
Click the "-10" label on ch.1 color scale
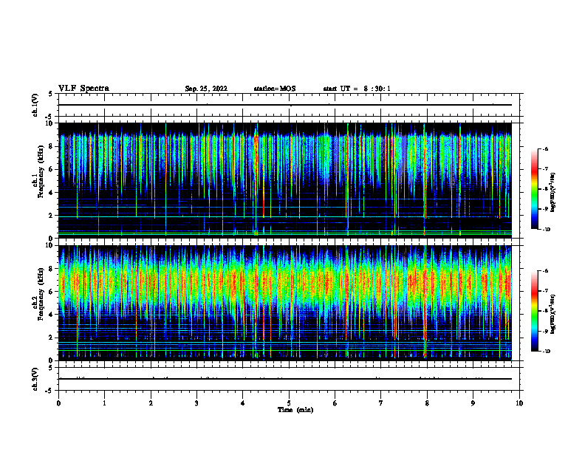(546, 230)
